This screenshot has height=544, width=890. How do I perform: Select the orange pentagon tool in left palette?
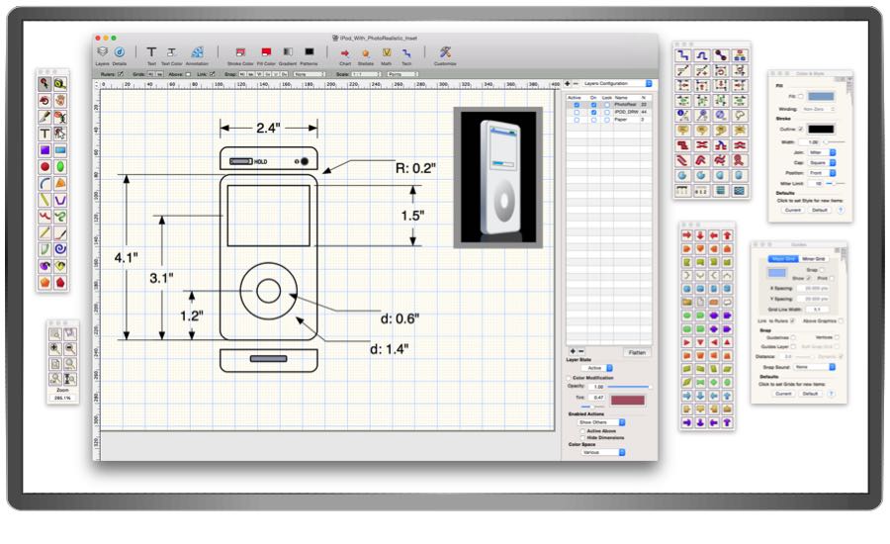pyautogui.click(x=44, y=282)
